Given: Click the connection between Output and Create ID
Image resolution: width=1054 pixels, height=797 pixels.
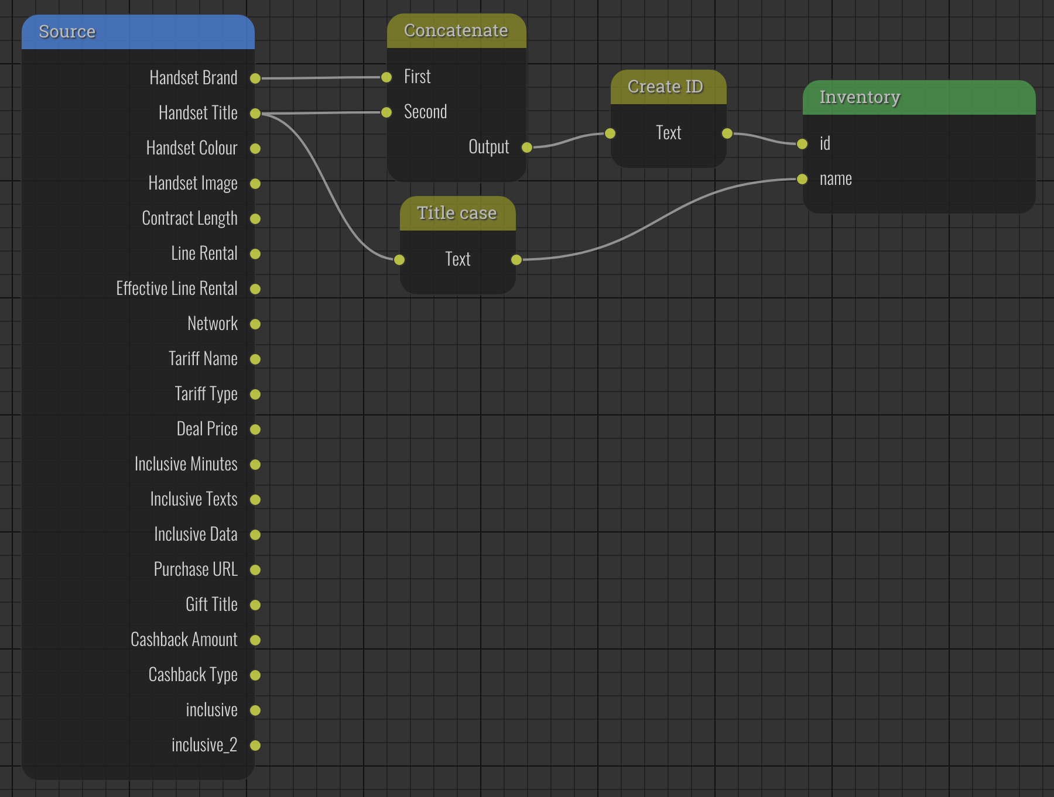Looking at the screenshot, I should pos(568,140).
